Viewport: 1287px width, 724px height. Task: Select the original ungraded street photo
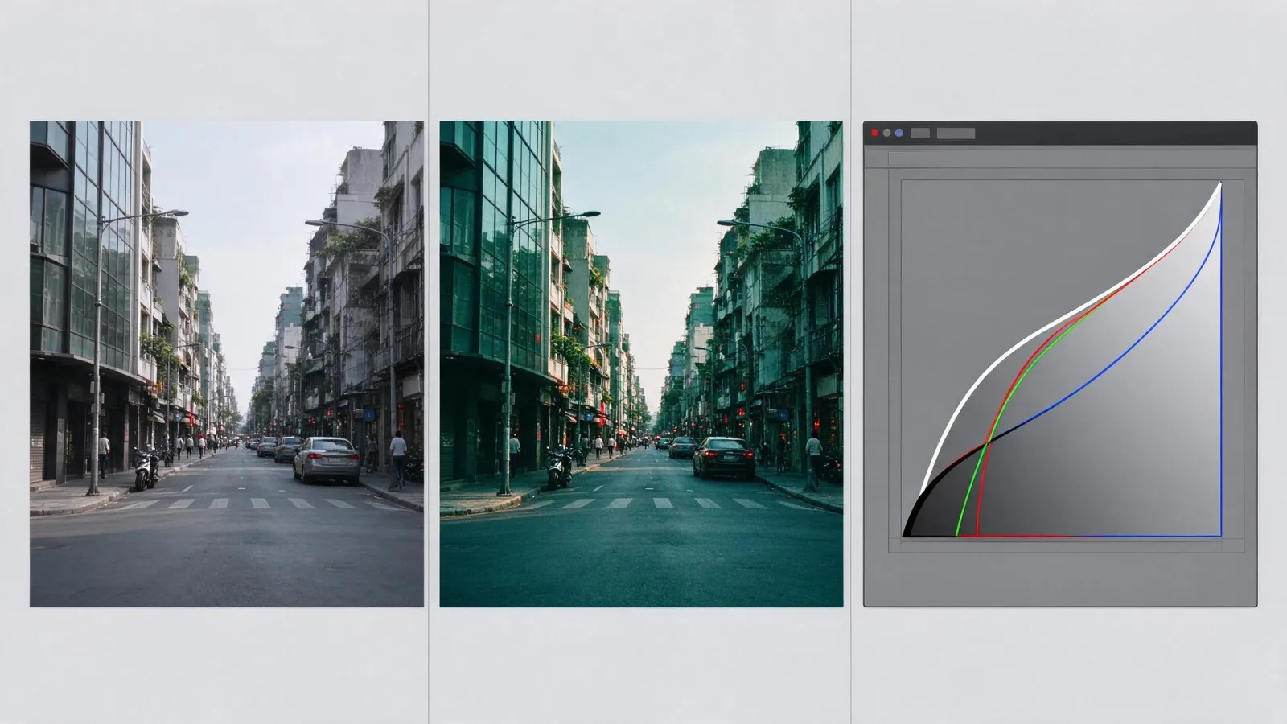(x=227, y=364)
